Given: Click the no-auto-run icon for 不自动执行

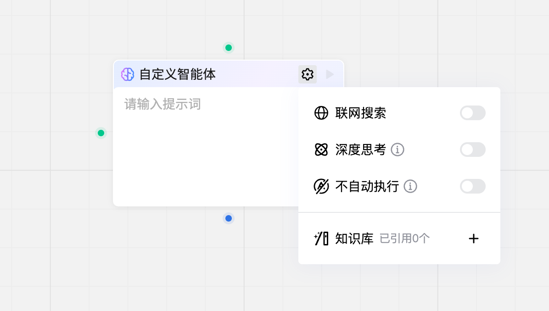Looking at the screenshot, I should [321, 186].
